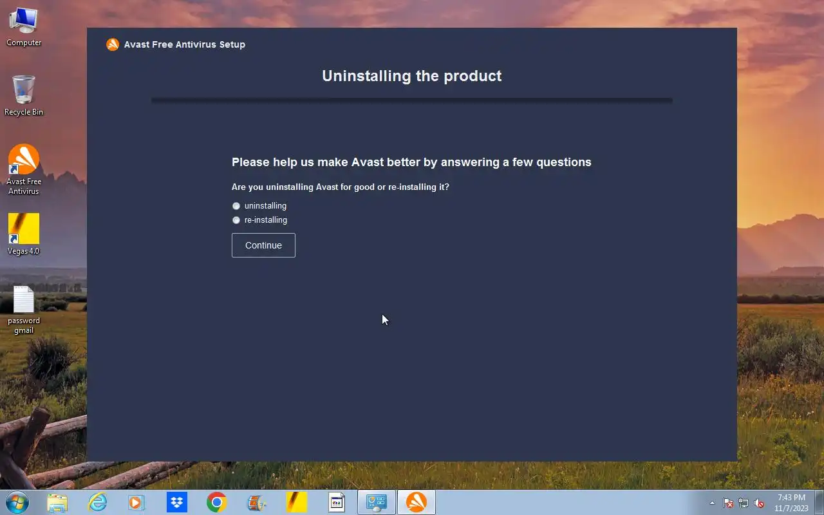
Task: Launch Internet Explorer from taskbar
Action: click(97, 502)
